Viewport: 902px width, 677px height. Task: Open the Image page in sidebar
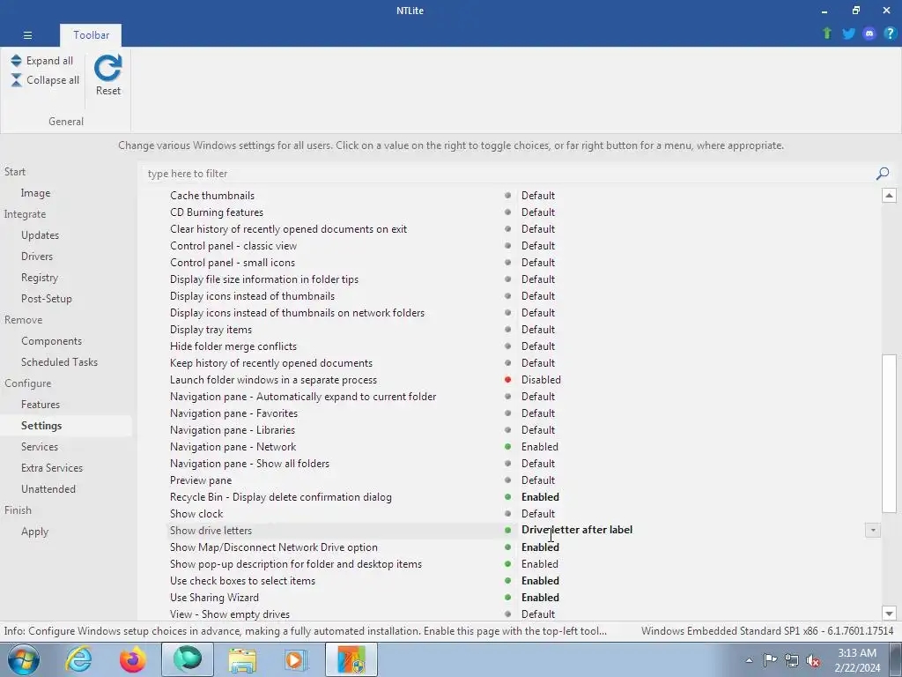coord(35,193)
